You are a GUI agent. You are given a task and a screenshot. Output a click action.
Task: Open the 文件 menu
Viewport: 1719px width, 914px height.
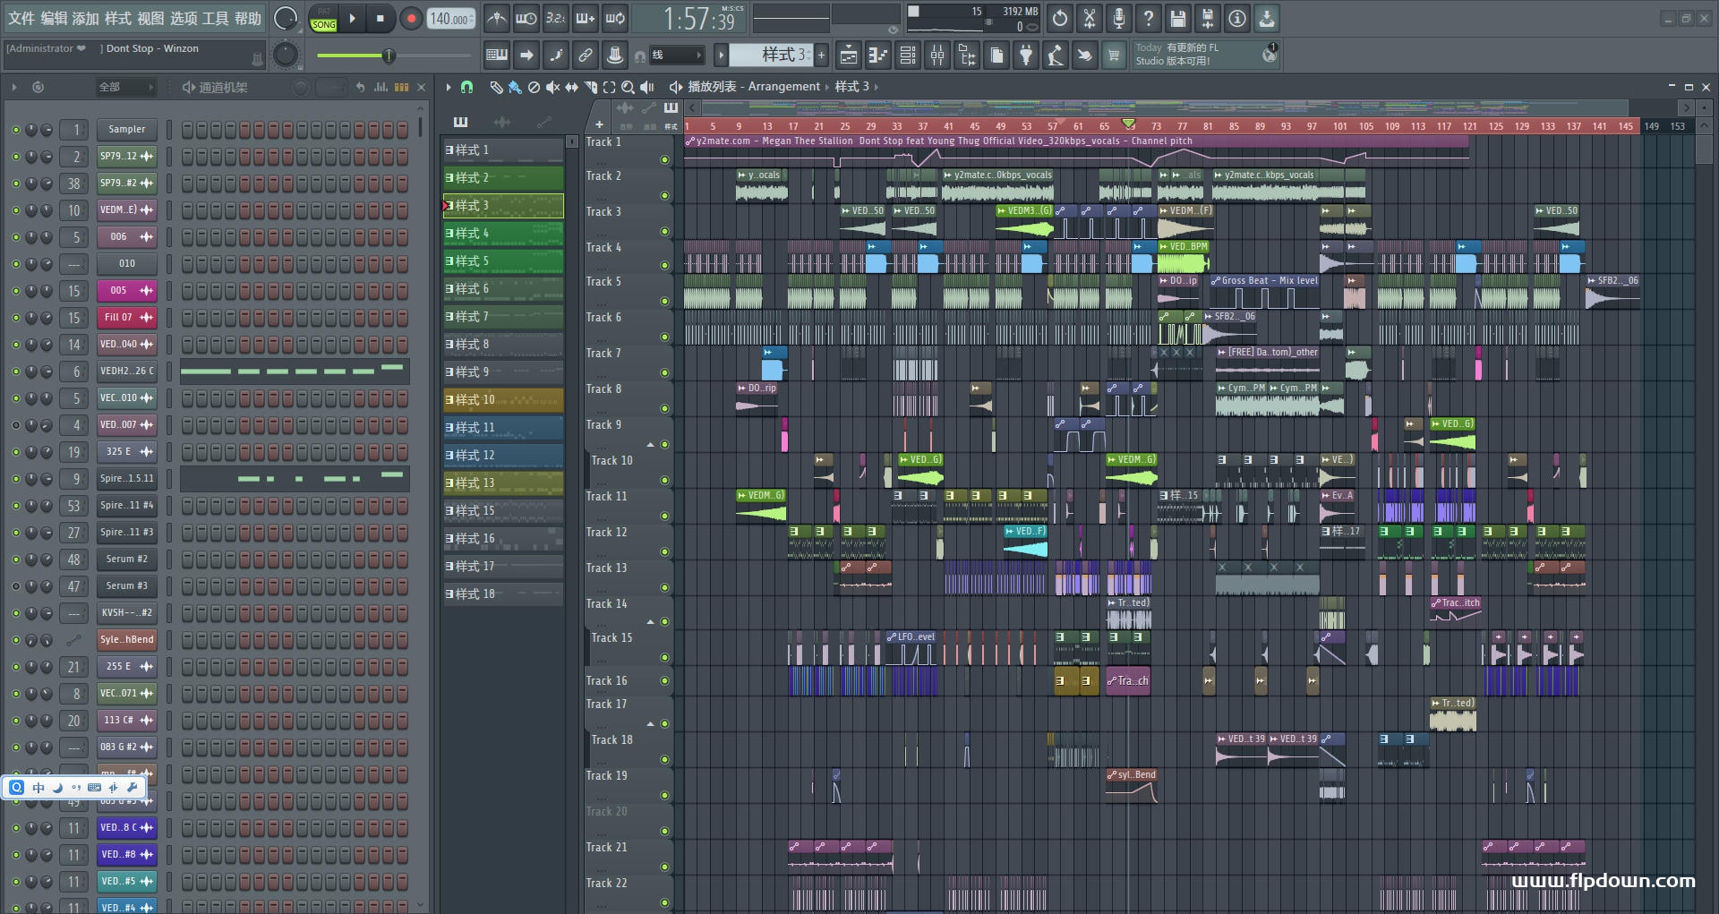pyautogui.click(x=21, y=17)
